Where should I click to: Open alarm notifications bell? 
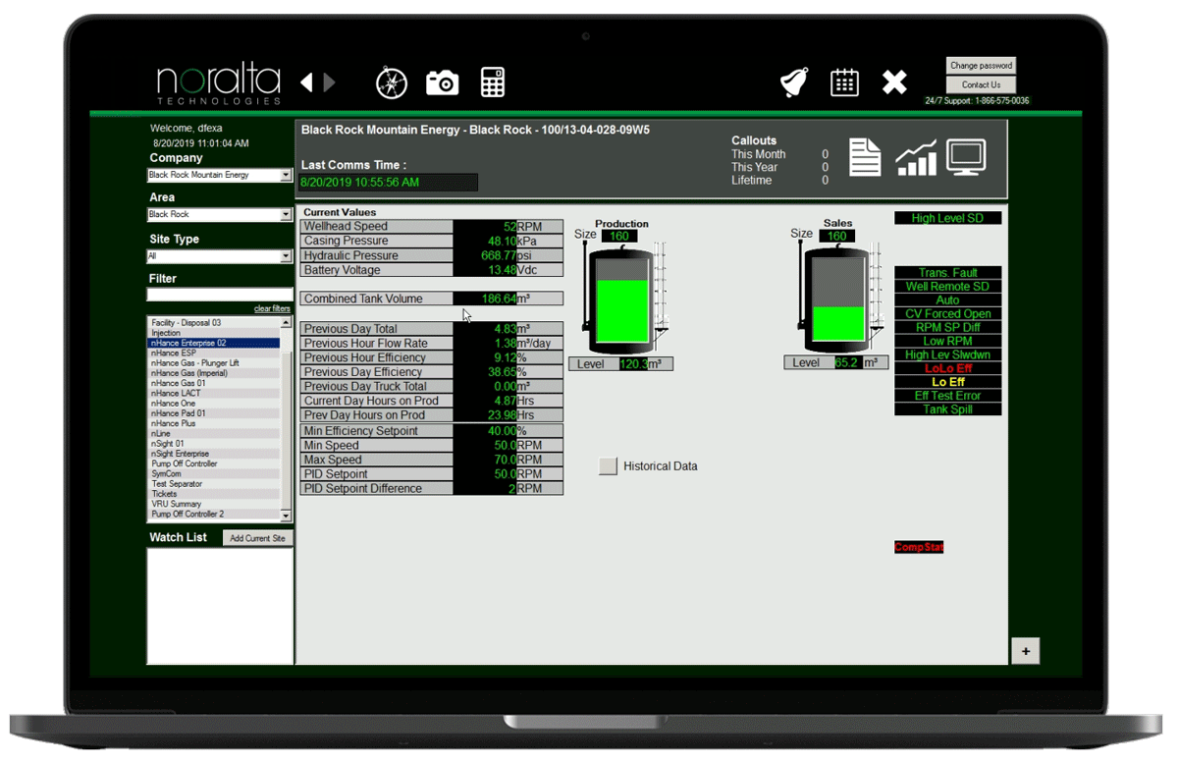[x=793, y=83]
